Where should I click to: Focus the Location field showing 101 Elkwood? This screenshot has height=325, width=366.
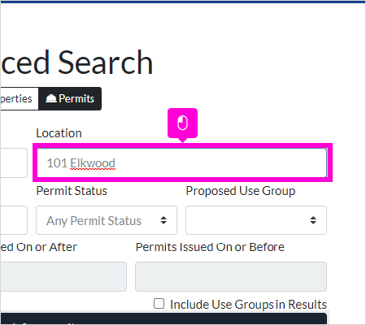[x=182, y=162]
